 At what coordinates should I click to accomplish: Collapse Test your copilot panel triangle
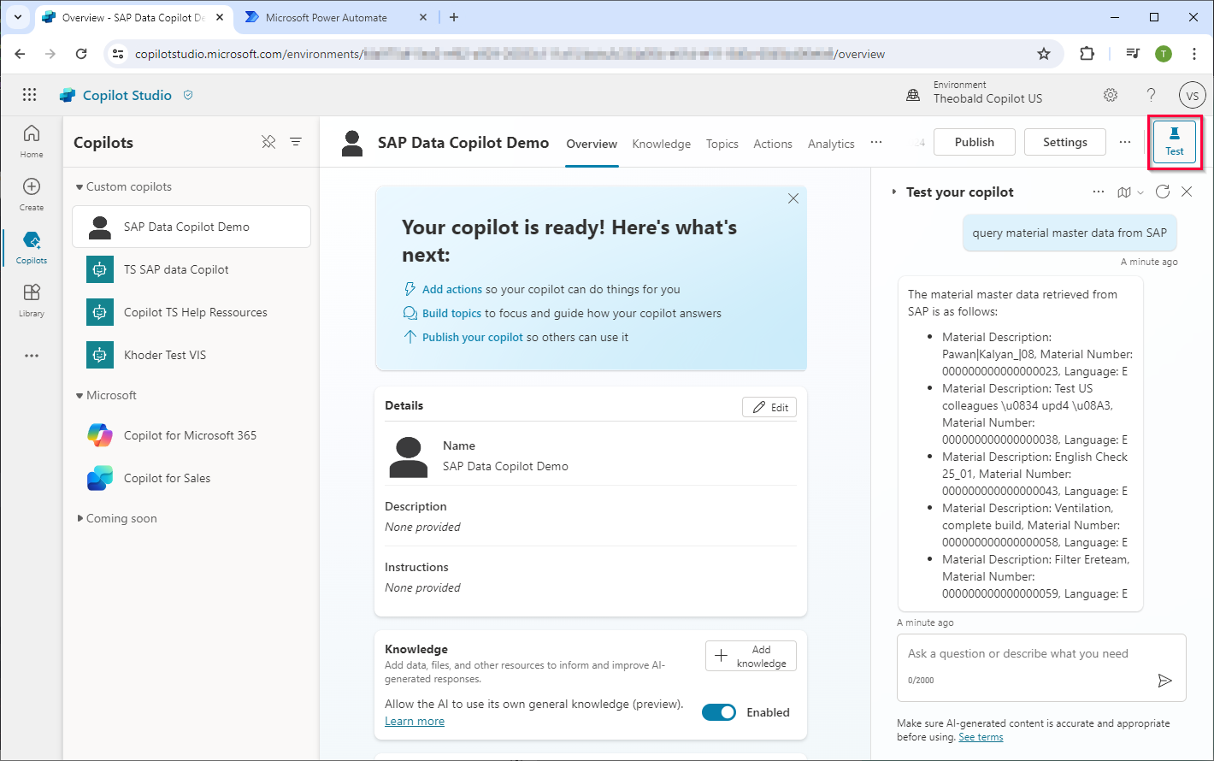point(895,192)
